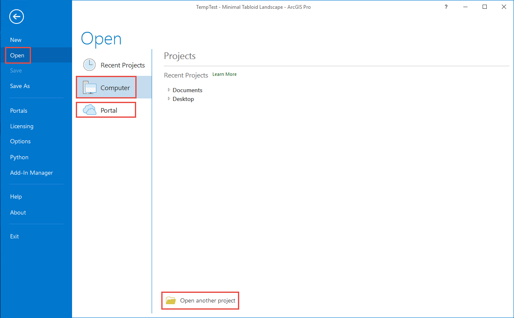Open Add-In Manager
This screenshot has width=514, height=318.
point(31,173)
